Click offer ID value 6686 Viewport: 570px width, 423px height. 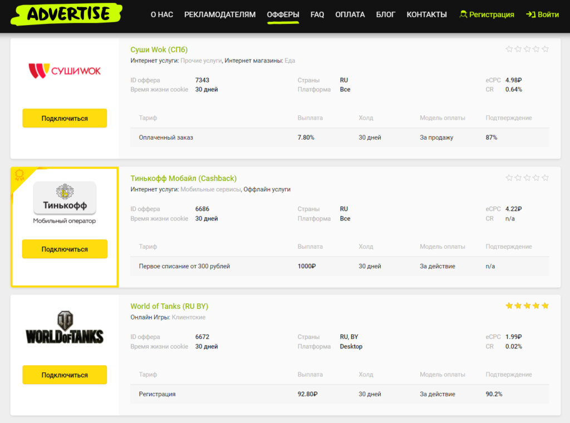point(202,209)
